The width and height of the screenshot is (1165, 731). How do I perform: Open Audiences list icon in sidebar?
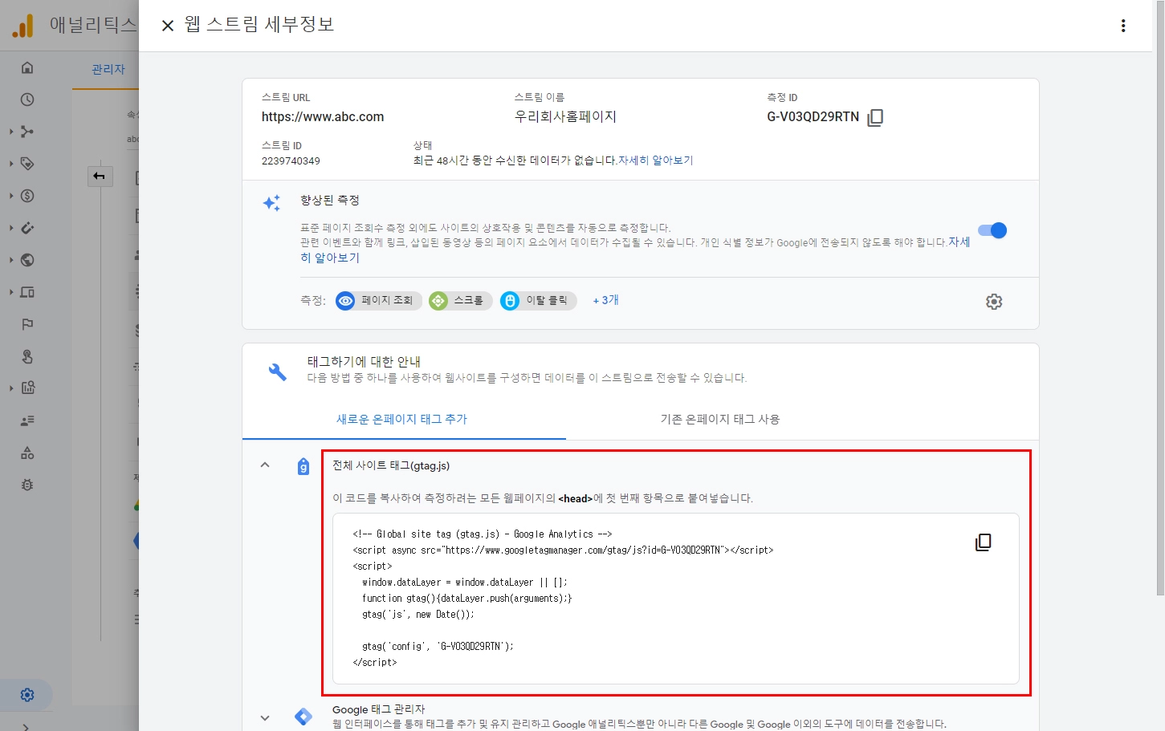click(x=27, y=420)
